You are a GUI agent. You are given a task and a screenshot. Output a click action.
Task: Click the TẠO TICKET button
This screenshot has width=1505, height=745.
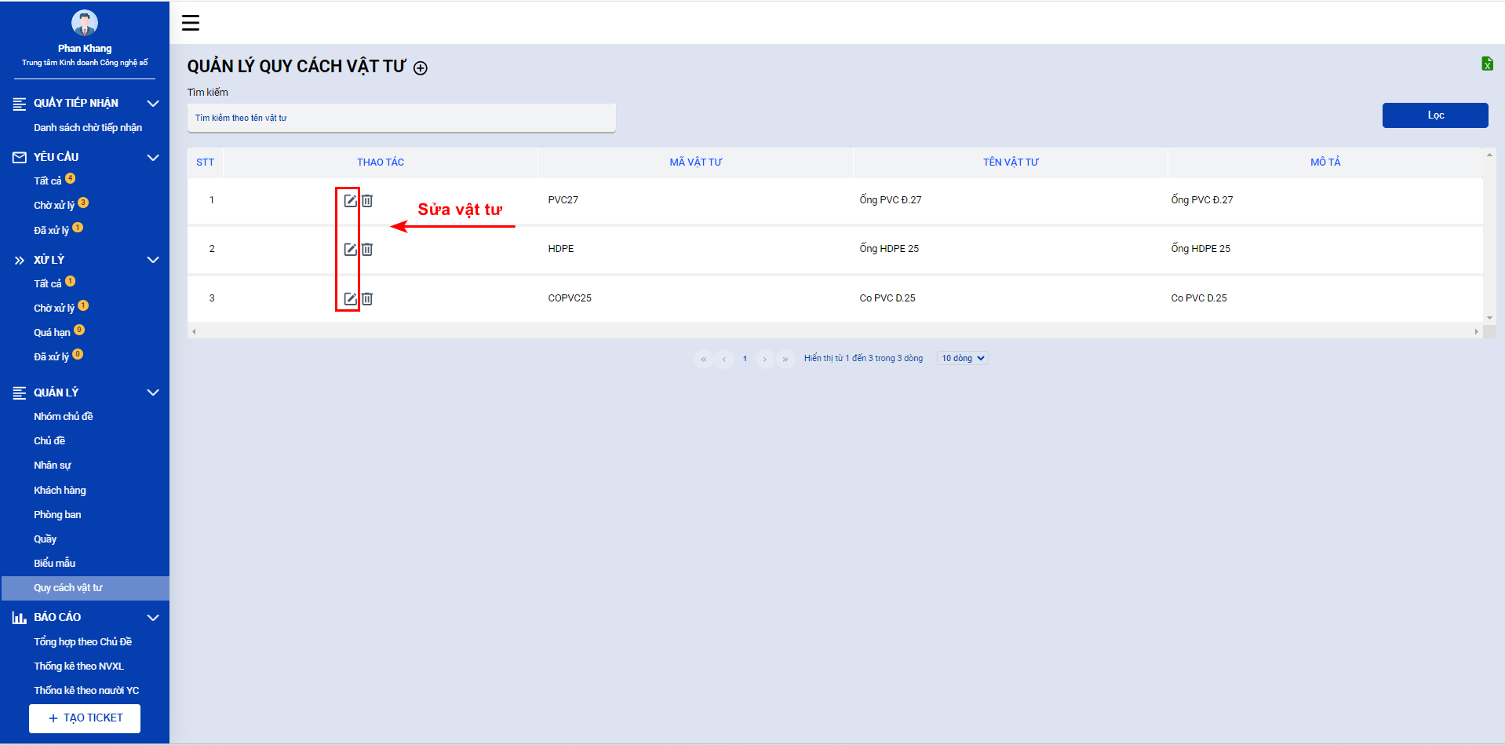[85, 718]
